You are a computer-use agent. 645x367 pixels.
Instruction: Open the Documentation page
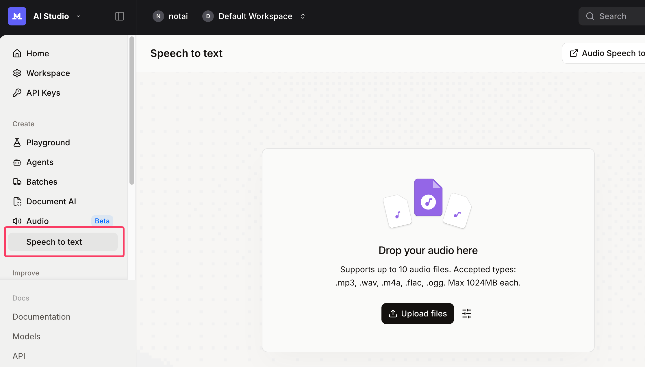tap(41, 316)
